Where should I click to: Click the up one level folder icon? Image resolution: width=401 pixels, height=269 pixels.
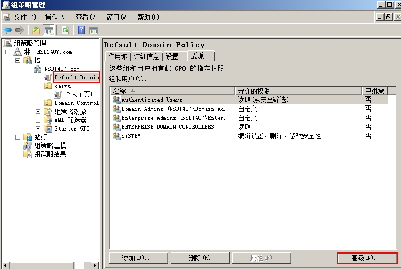tap(36, 30)
